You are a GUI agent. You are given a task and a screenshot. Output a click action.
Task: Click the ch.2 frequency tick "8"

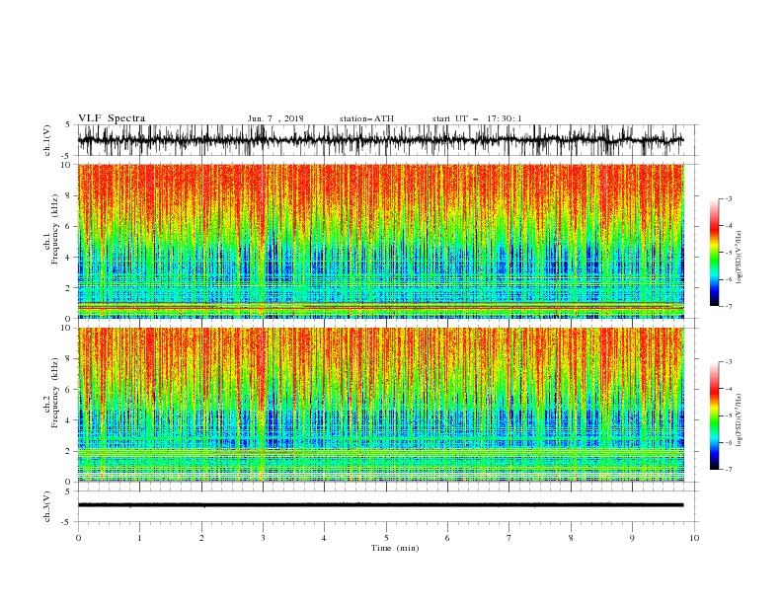[68, 359]
